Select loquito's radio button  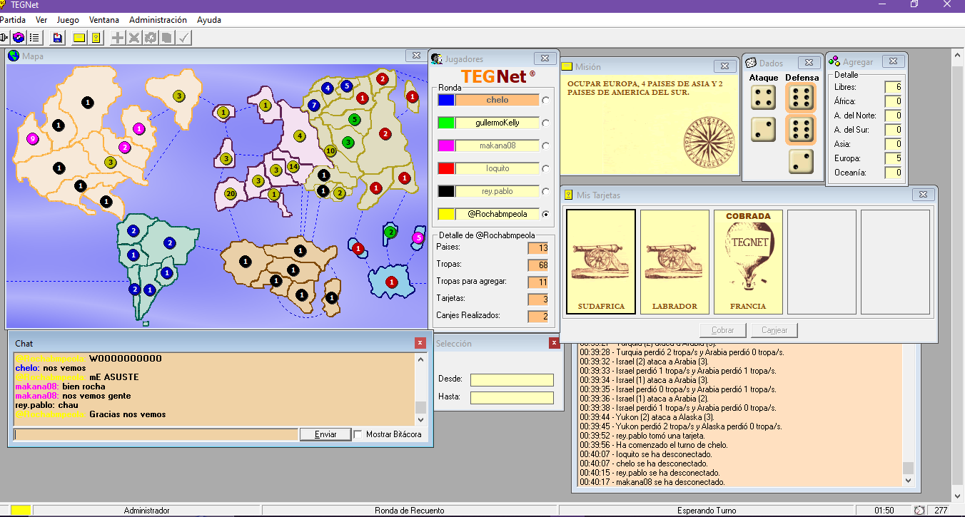click(x=546, y=169)
